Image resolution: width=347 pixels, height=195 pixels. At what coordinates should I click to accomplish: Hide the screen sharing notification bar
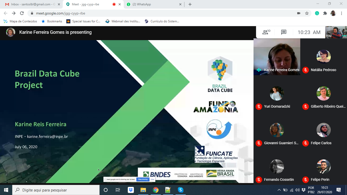pos(152,179)
